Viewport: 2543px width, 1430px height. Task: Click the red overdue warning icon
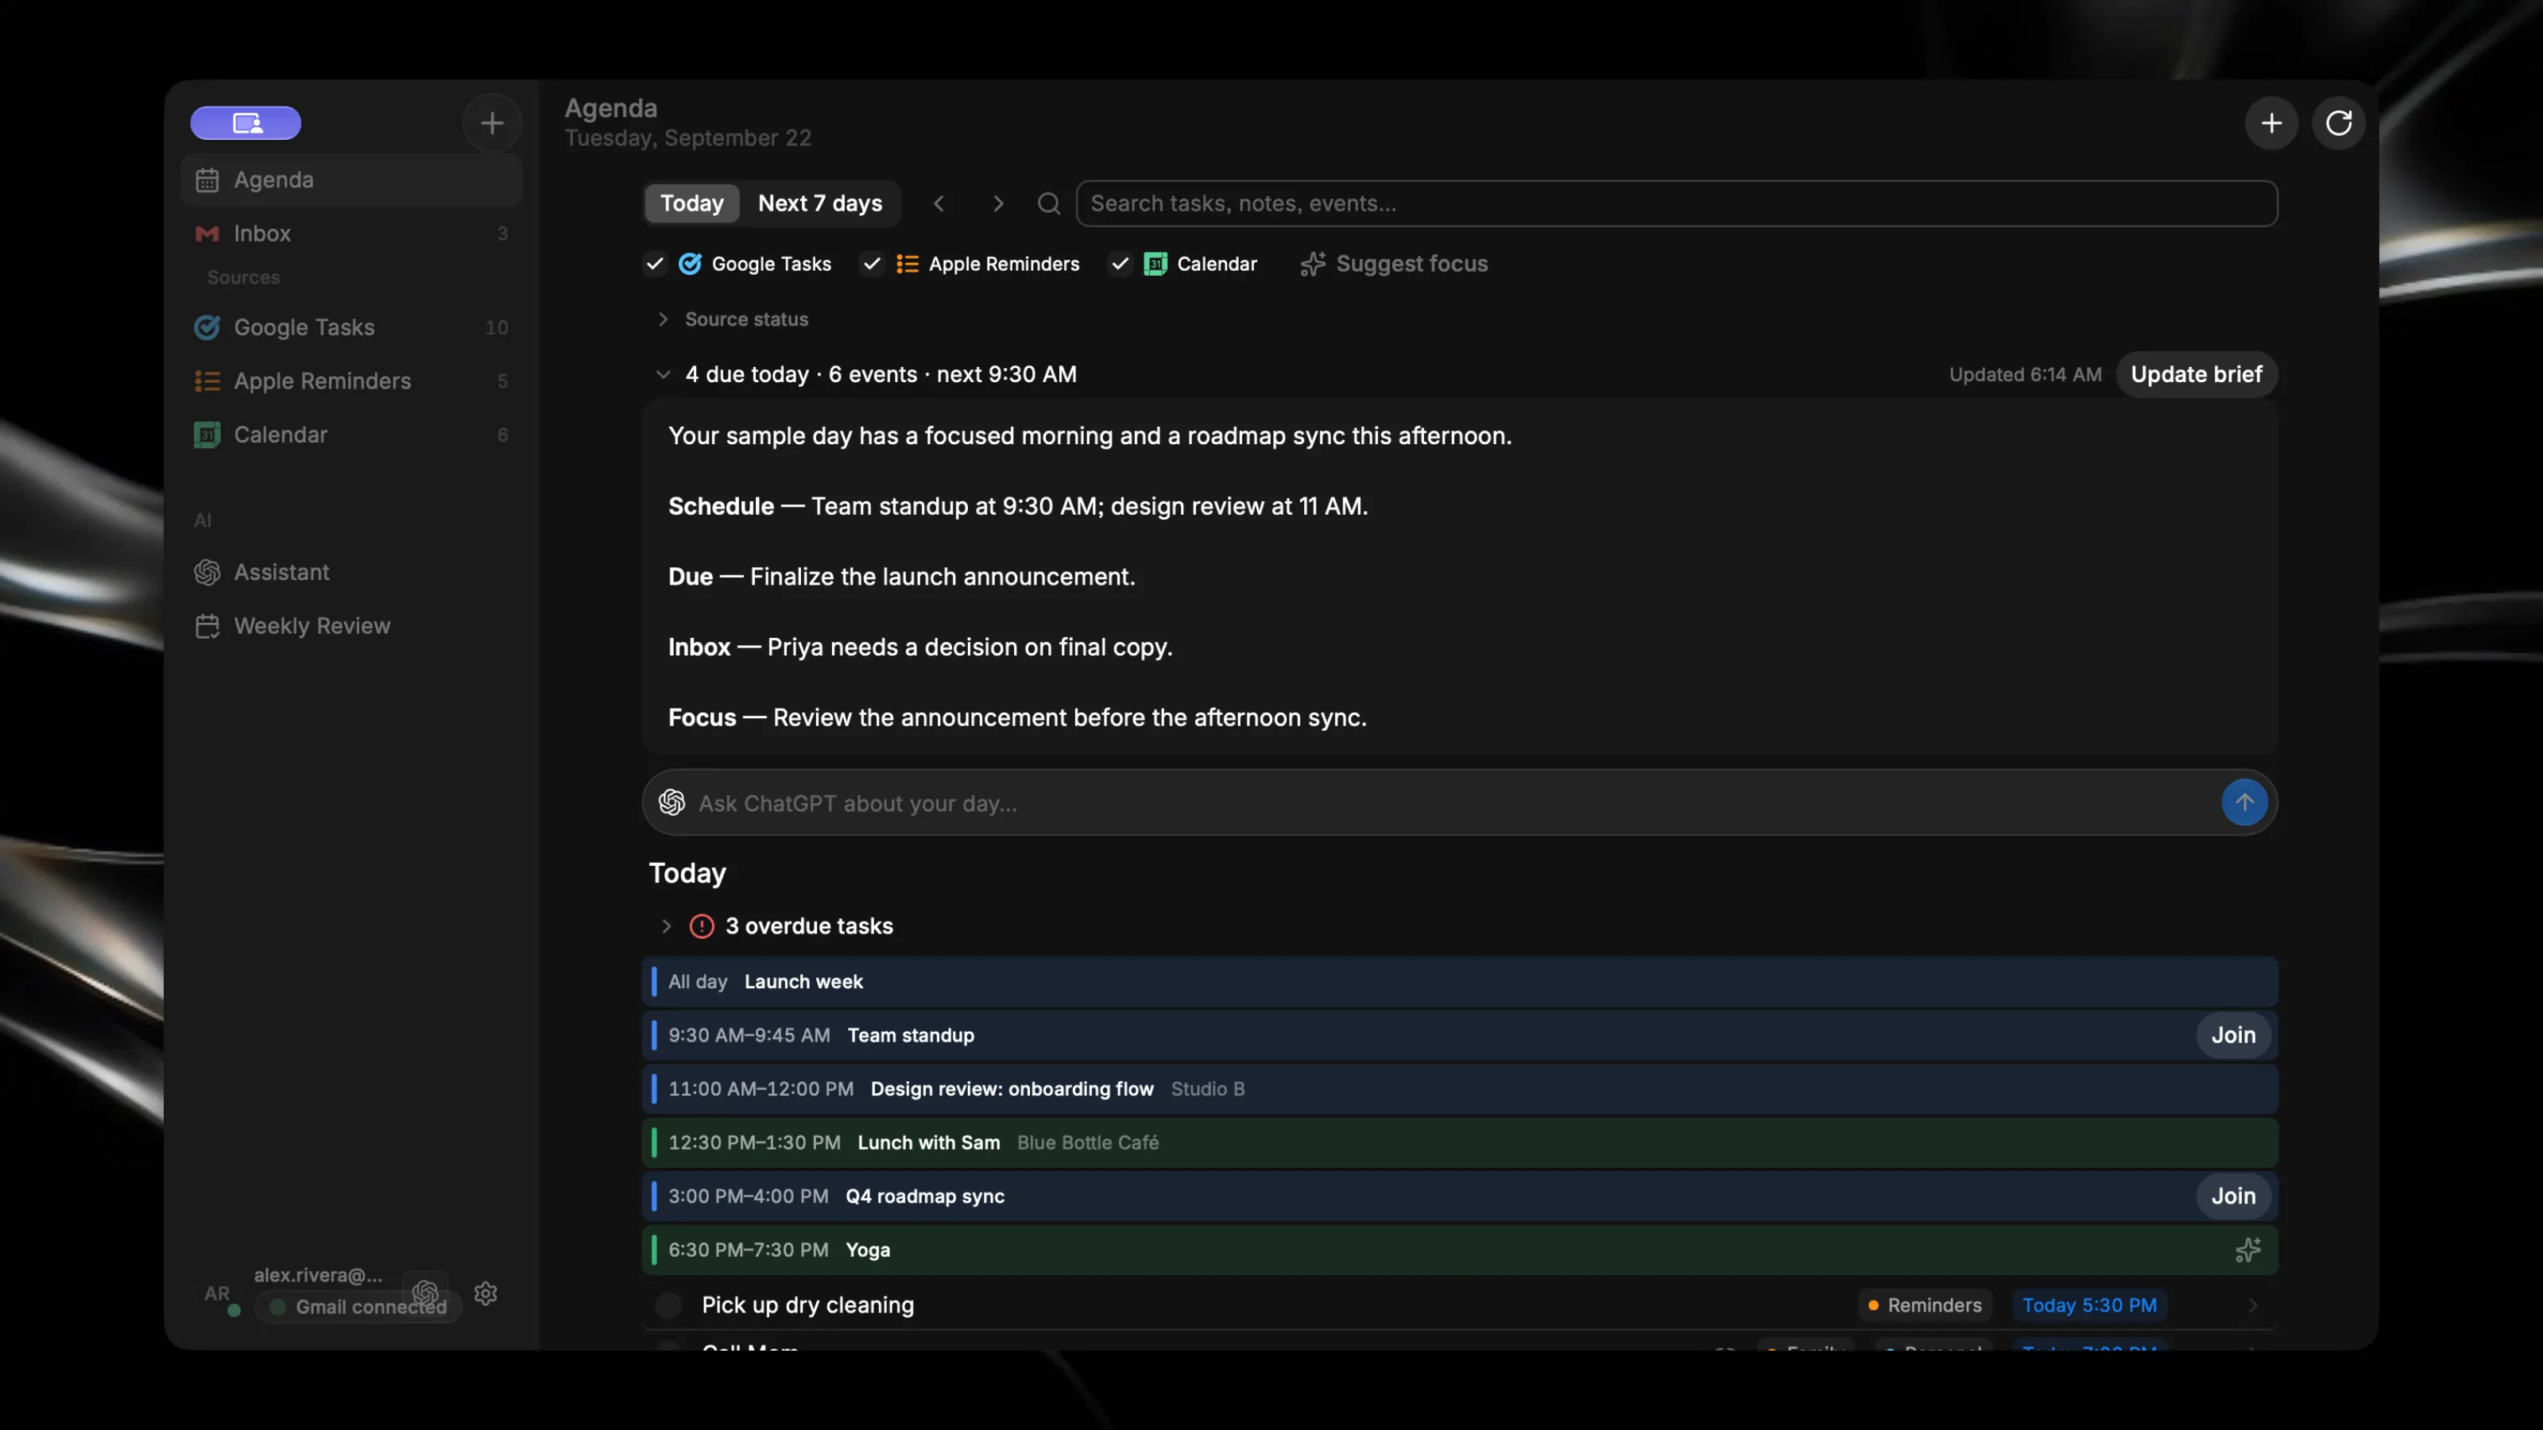[x=701, y=926]
